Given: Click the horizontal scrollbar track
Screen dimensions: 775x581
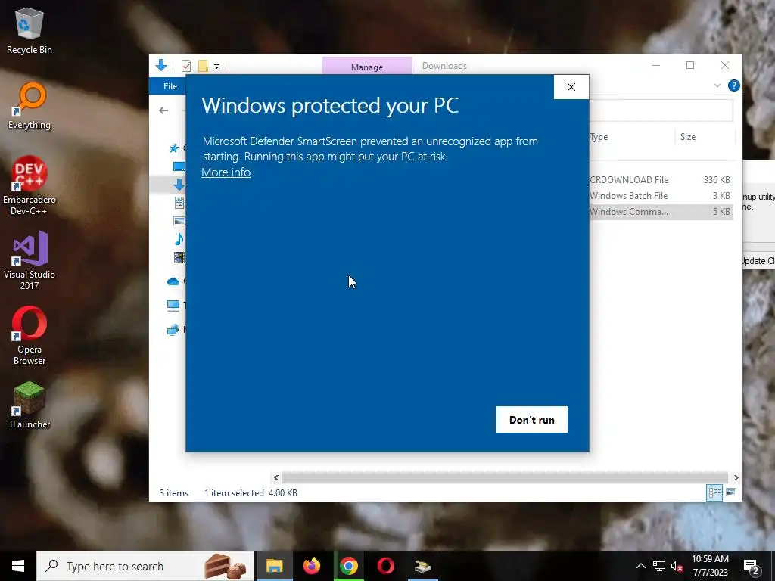Looking at the screenshot, I should click(x=505, y=478).
